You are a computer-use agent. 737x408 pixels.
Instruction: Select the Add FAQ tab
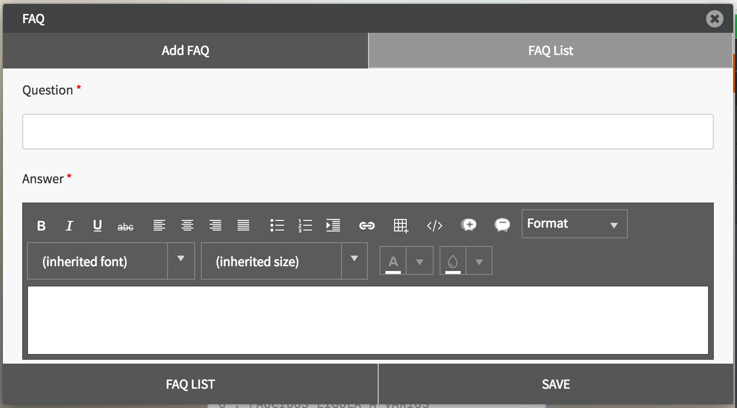point(185,51)
